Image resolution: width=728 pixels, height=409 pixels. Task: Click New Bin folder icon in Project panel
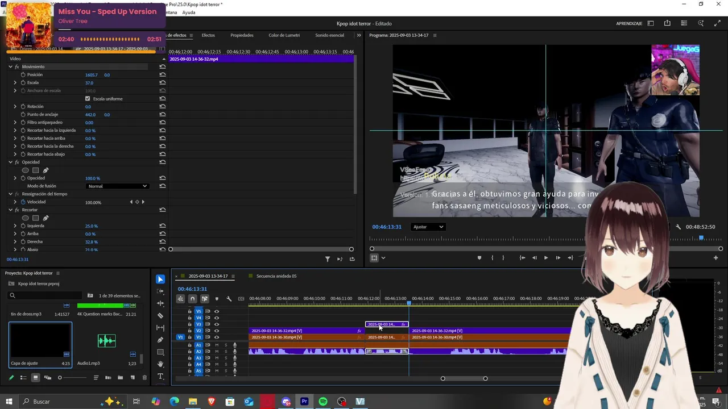pyautogui.click(x=120, y=378)
